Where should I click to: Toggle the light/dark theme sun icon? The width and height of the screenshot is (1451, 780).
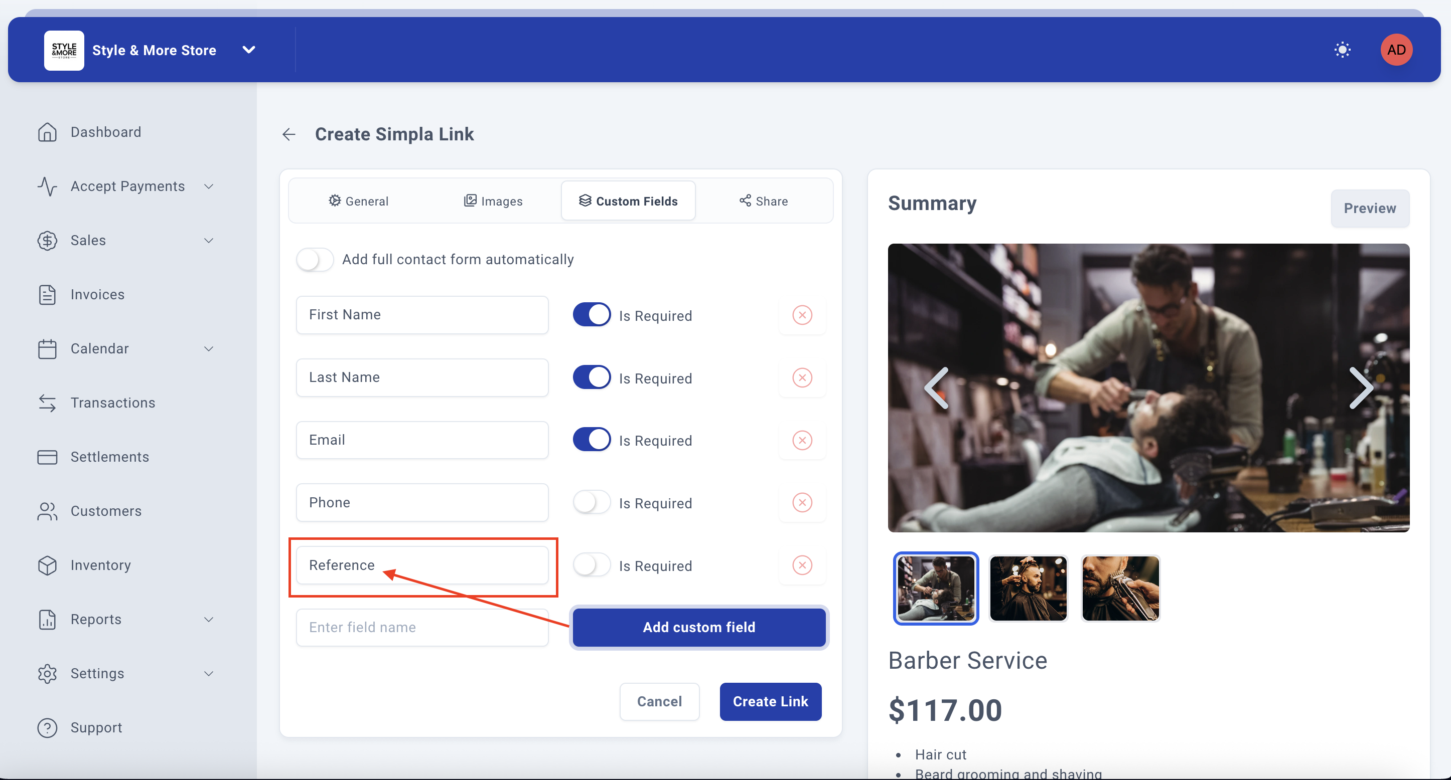coord(1342,50)
